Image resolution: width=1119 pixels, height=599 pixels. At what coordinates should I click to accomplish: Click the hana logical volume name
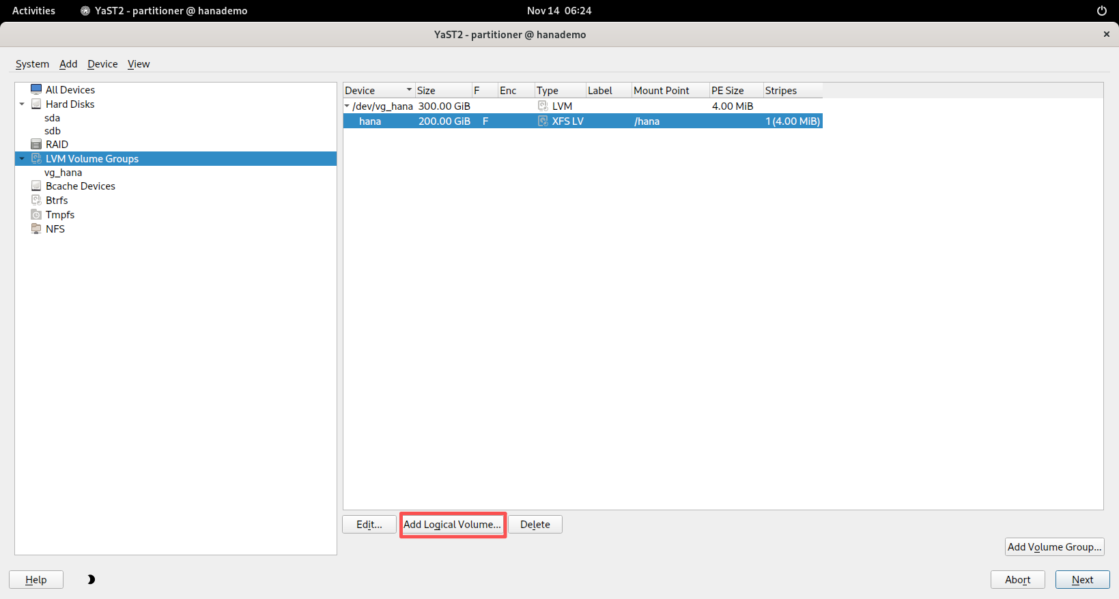click(370, 121)
